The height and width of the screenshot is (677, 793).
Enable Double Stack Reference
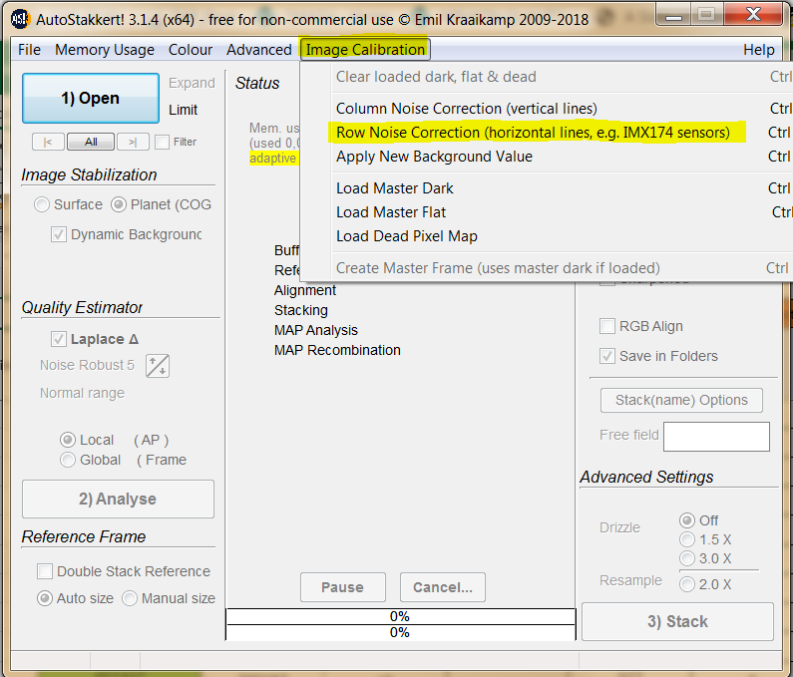click(x=45, y=571)
